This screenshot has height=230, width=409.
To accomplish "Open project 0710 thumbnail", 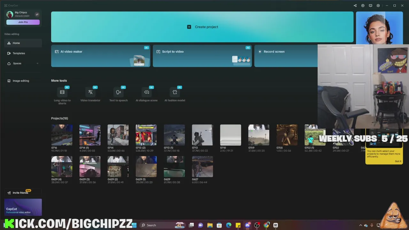I will pyautogui.click(x=230, y=135).
